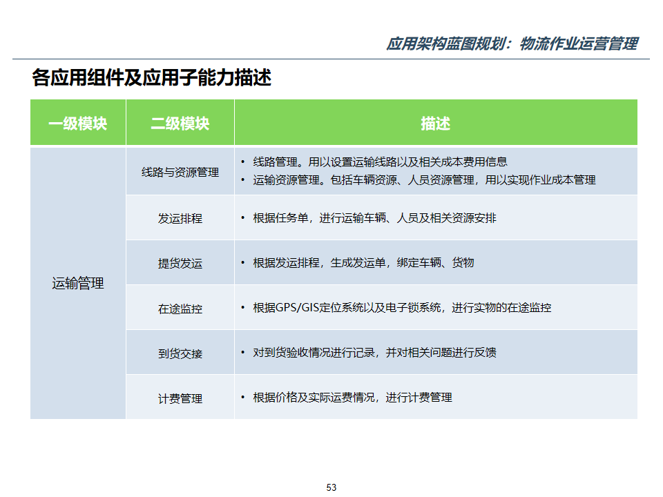Click the '在途监控' cell

[x=180, y=308]
